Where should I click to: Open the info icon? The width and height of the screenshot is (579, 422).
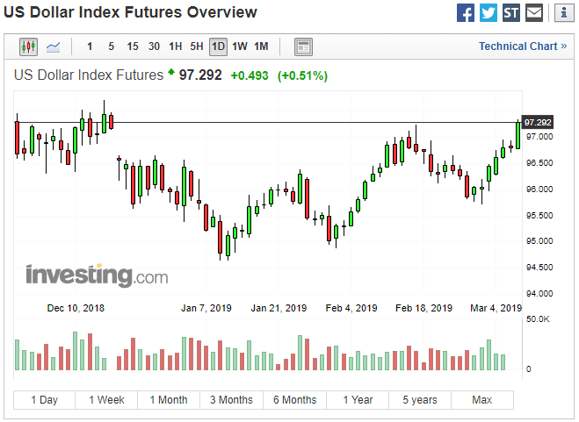pyautogui.click(x=564, y=13)
